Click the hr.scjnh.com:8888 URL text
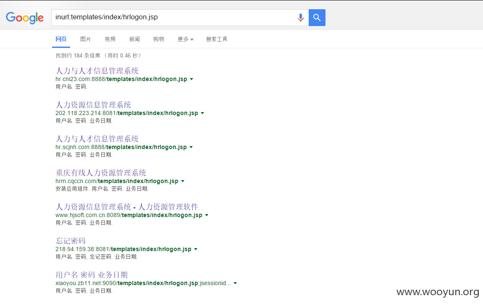This screenshot has height=304, width=483. [121, 147]
